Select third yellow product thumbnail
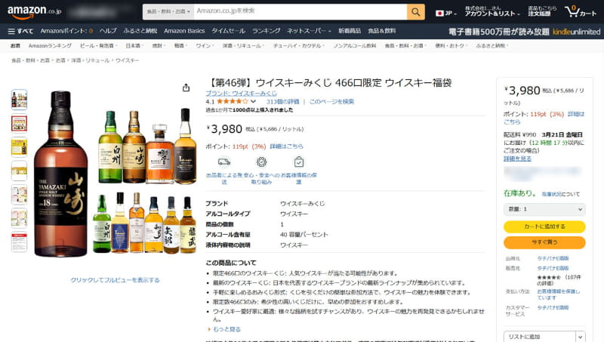Viewport: 604px width, 342px height. click(x=20, y=147)
